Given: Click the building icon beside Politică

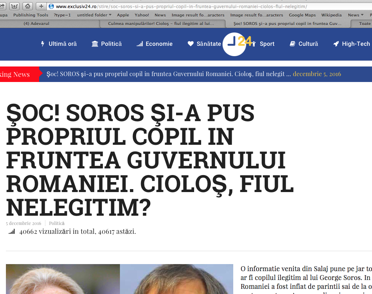Looking at the screenshot, I should 95,44.
